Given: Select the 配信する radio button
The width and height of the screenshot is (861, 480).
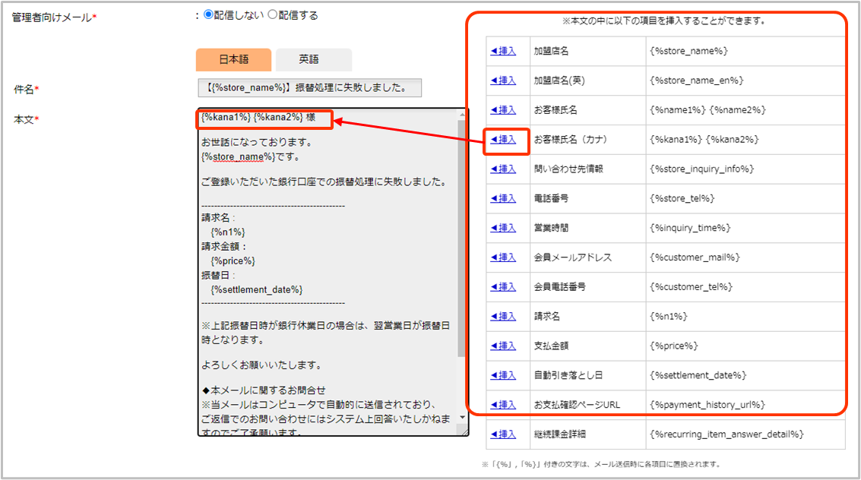Looking at the screenshot, I should 273,15.
